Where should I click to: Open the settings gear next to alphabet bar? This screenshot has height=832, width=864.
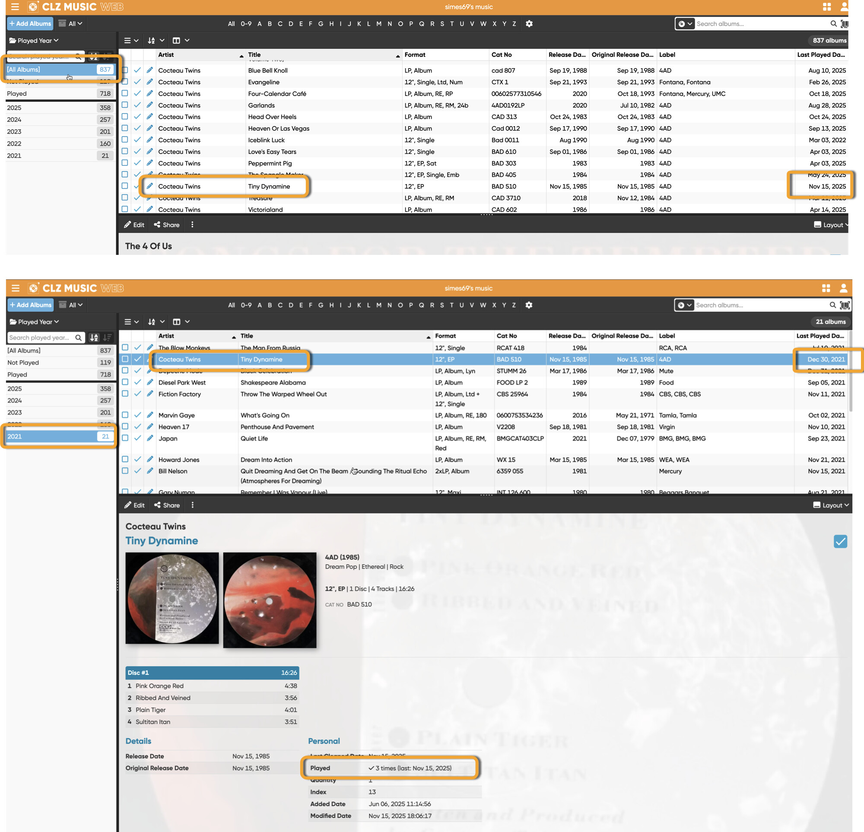click(528, 305)
